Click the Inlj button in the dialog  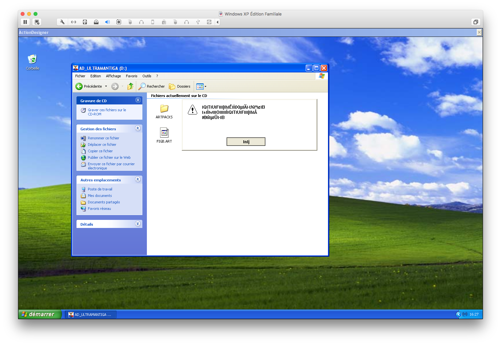coord(246,142)
